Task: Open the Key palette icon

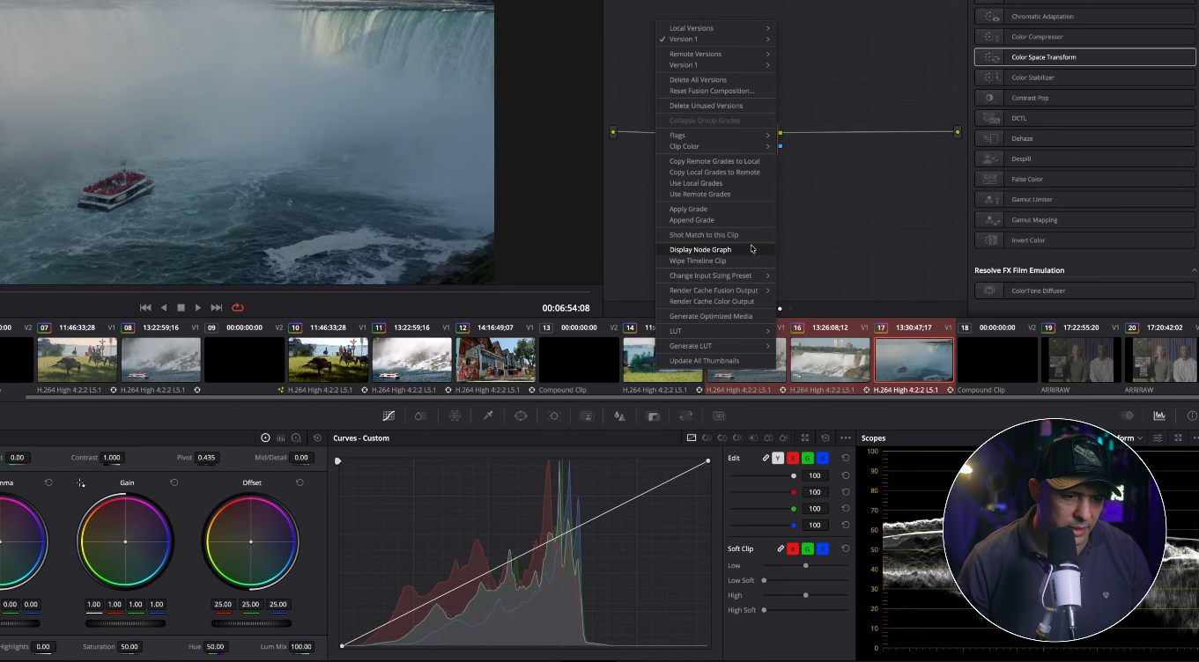Action: pos(653,416)
